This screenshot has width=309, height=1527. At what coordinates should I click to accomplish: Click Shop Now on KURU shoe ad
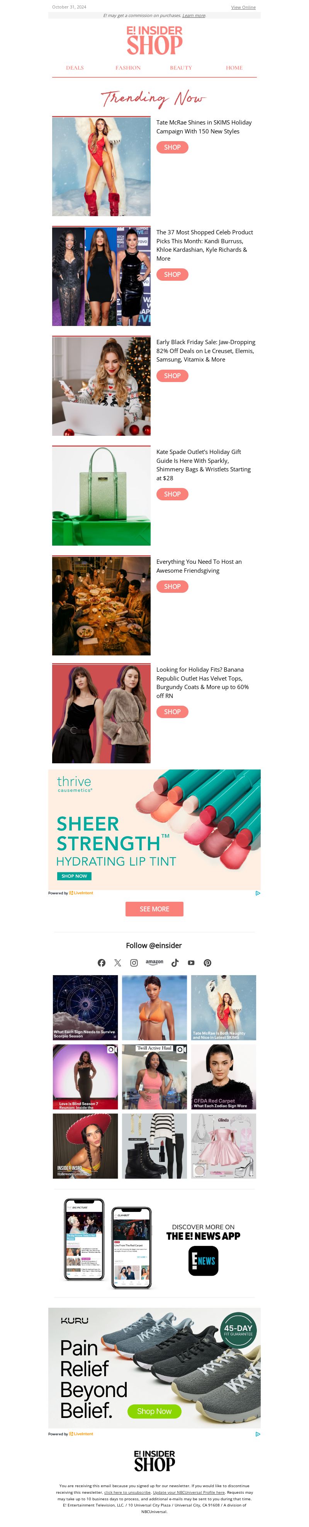point(154,1411)
